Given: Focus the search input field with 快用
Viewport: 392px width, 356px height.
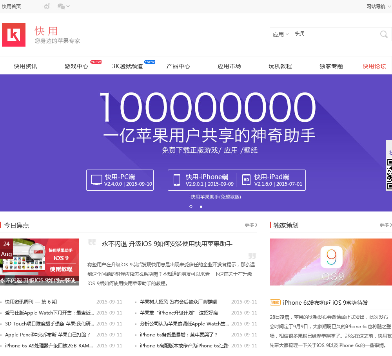Looking at the screenshot, I should (334, 34).
